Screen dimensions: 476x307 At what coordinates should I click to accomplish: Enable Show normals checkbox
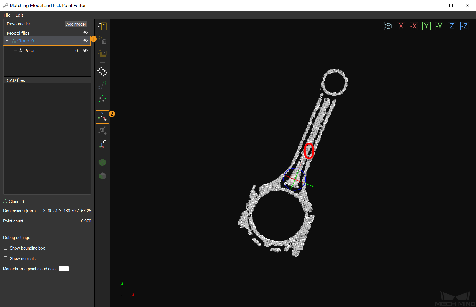point(6,258)
